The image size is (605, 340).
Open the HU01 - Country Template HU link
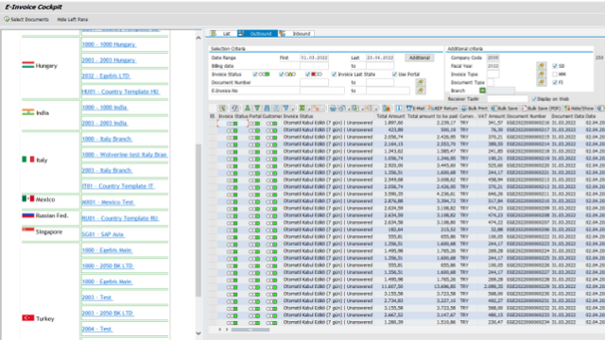coord(121,92)
